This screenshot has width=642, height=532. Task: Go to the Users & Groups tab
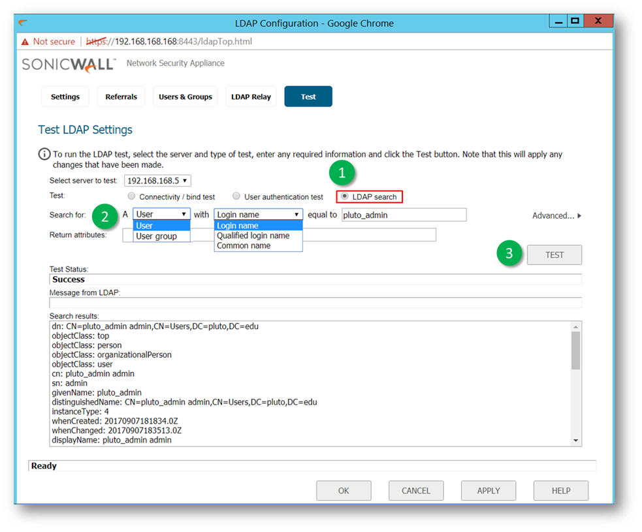(185, 97)
